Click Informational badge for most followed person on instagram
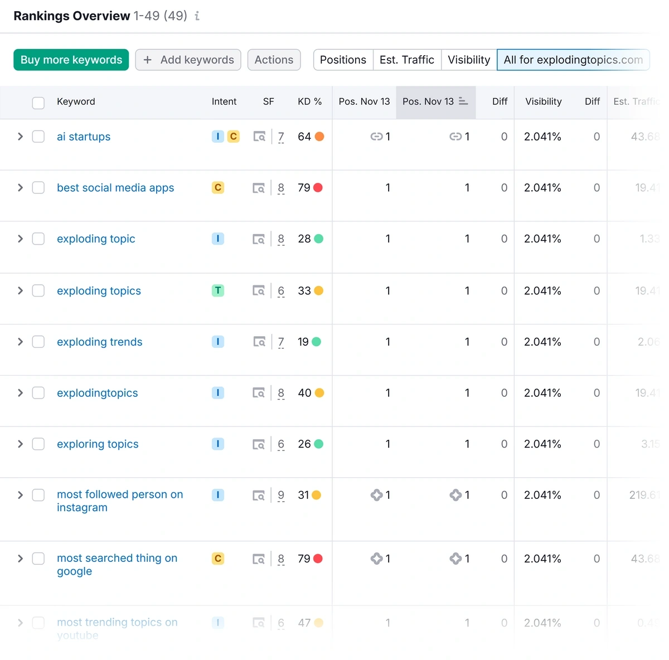The image size is (669, 660). [218, 495]
